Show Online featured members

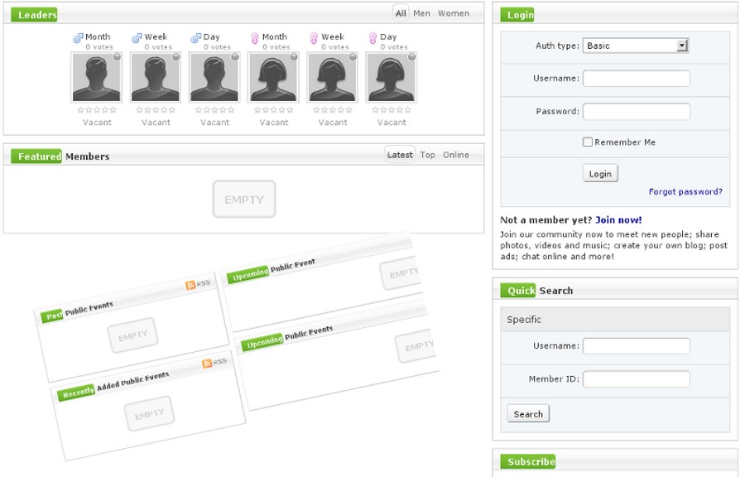click(455, 155)
